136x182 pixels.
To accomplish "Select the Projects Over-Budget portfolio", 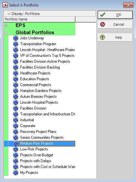I will coord(37,155).
